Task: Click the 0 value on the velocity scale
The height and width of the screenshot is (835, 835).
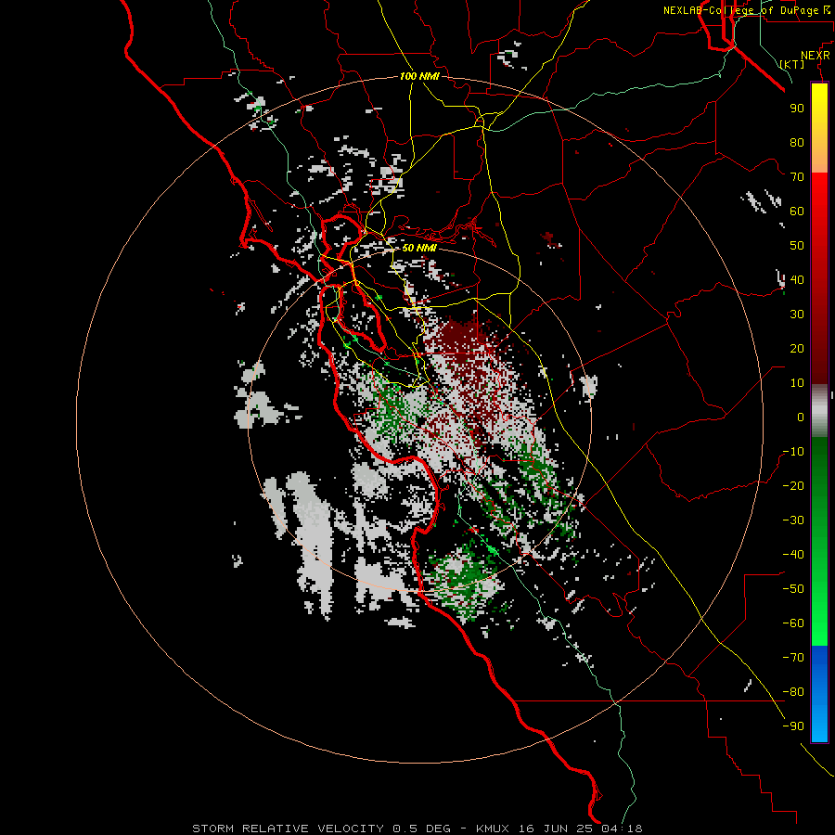Action: point(801,417)
